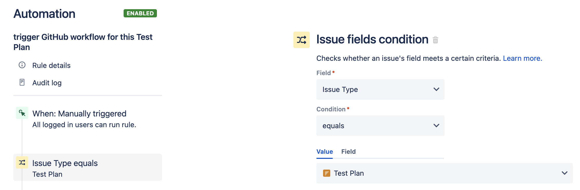Open the Issue Type field dropdown
The width and height of the screenshot is (580, 190).
pyautogui.click(x=380, y=89)
